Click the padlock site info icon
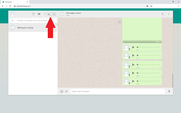 click(x=15, y=6)
